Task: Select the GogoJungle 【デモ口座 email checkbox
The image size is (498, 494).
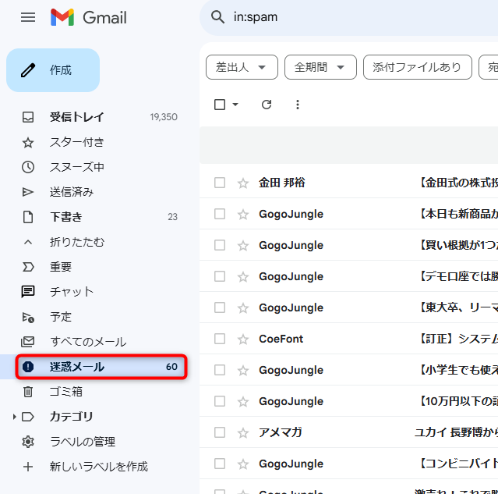Action: [220, 276]
